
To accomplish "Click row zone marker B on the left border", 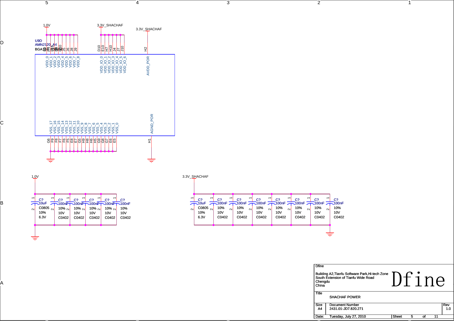I will tap(2, 203).
